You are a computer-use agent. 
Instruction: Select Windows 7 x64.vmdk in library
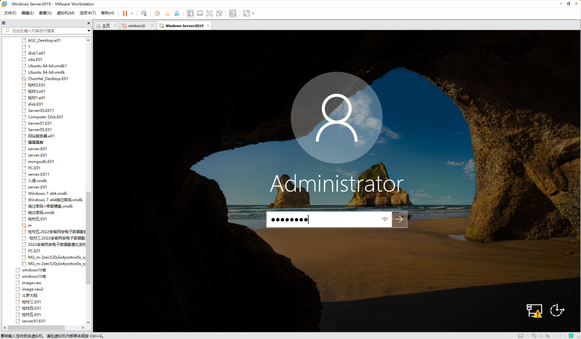pos(47,193)
